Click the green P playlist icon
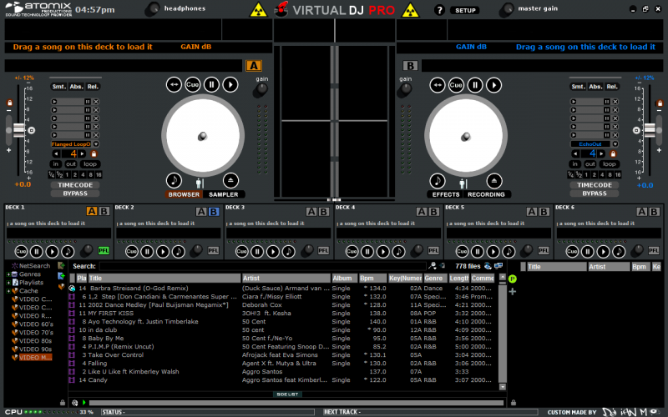Viewport: 668px width, 417px height. click(513, 279)
